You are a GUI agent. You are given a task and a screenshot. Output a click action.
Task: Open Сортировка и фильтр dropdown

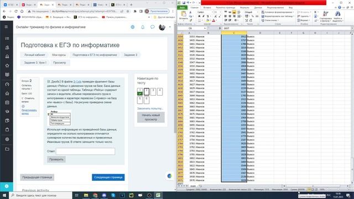pyautogui.click(x=326, y=16)
